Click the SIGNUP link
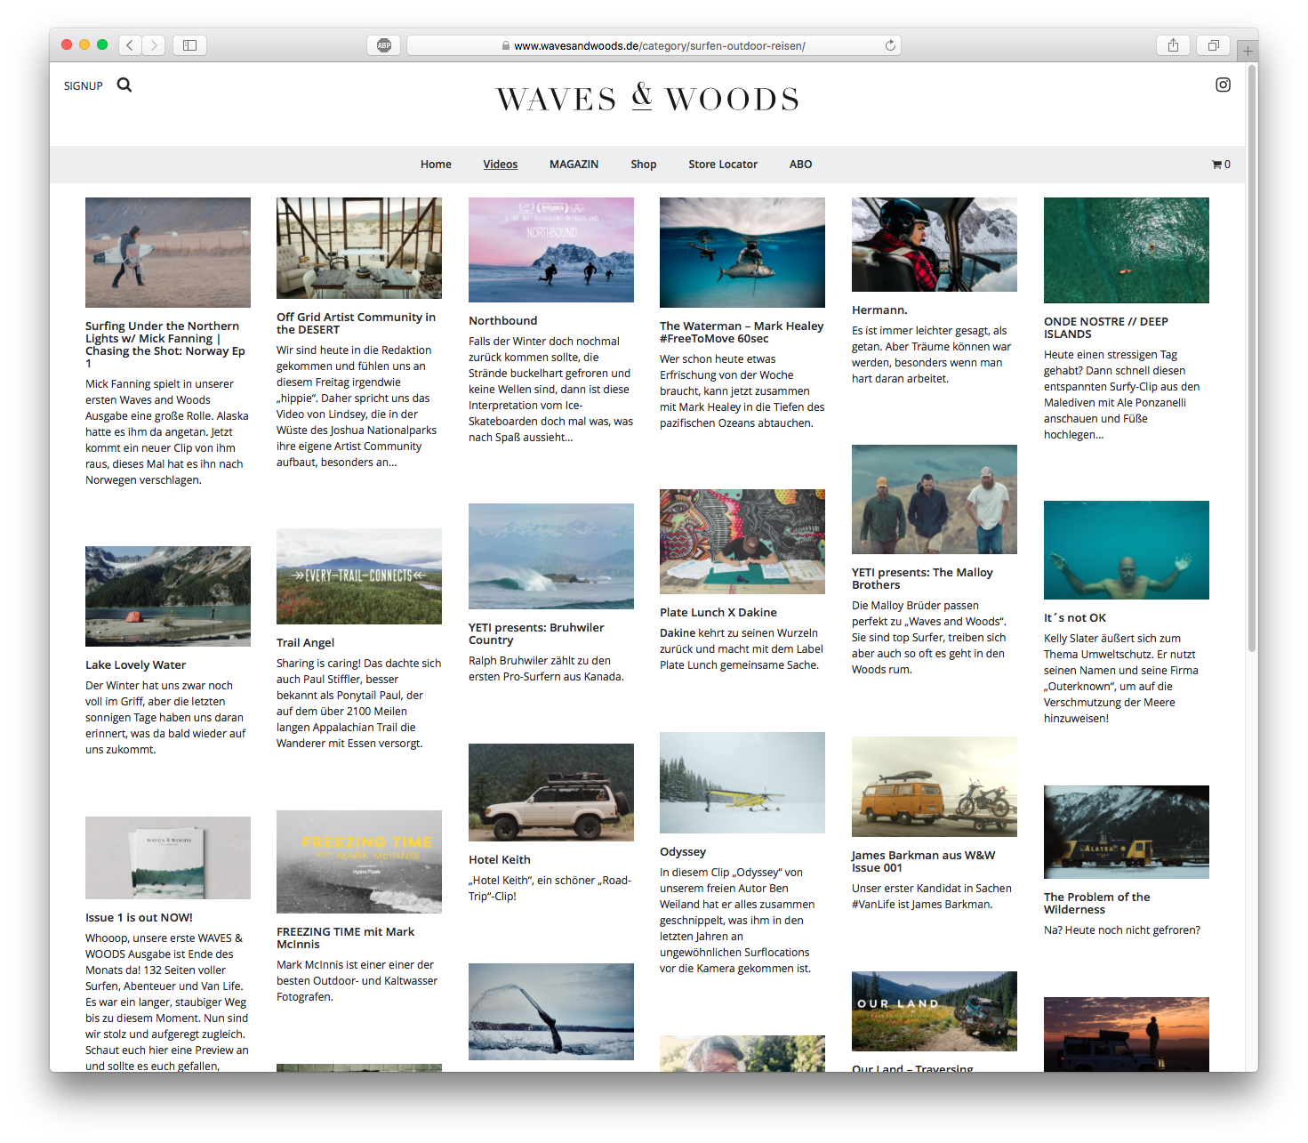The width and height of the screenshot is (1308, 1143). pos(84,86)
